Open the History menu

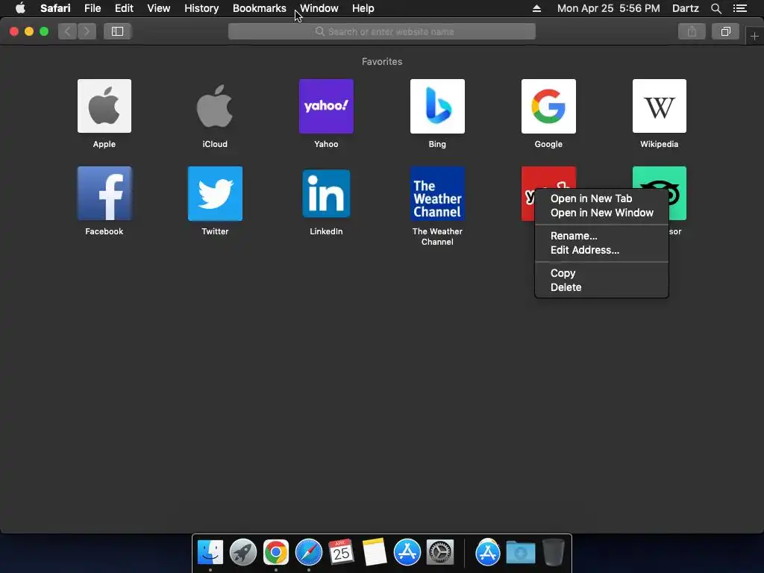point(201,8)
